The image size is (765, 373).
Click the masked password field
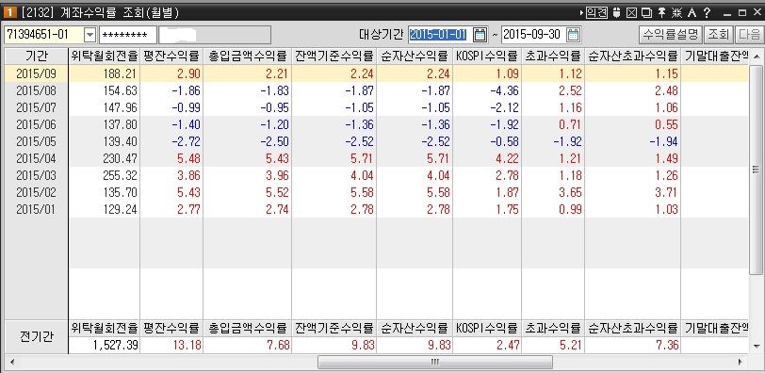128,35
